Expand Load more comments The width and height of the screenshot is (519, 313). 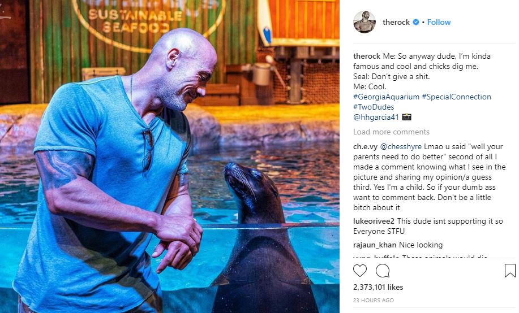[x=391, y=132]
